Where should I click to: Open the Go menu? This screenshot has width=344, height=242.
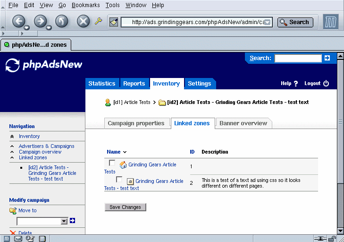click(x=62, y=5)
